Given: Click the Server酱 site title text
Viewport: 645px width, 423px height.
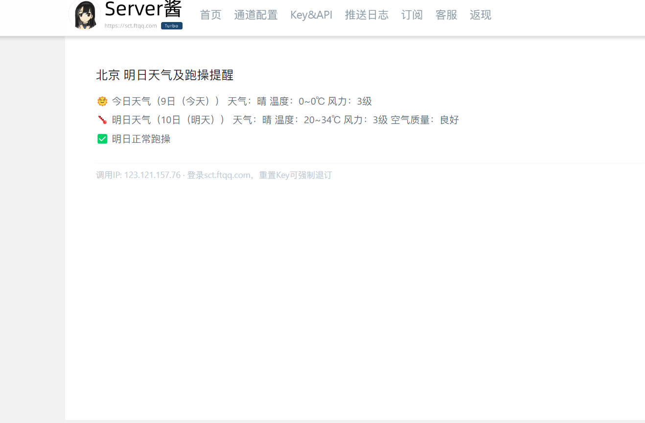Looking at the screenshot, I should (143, 9).
